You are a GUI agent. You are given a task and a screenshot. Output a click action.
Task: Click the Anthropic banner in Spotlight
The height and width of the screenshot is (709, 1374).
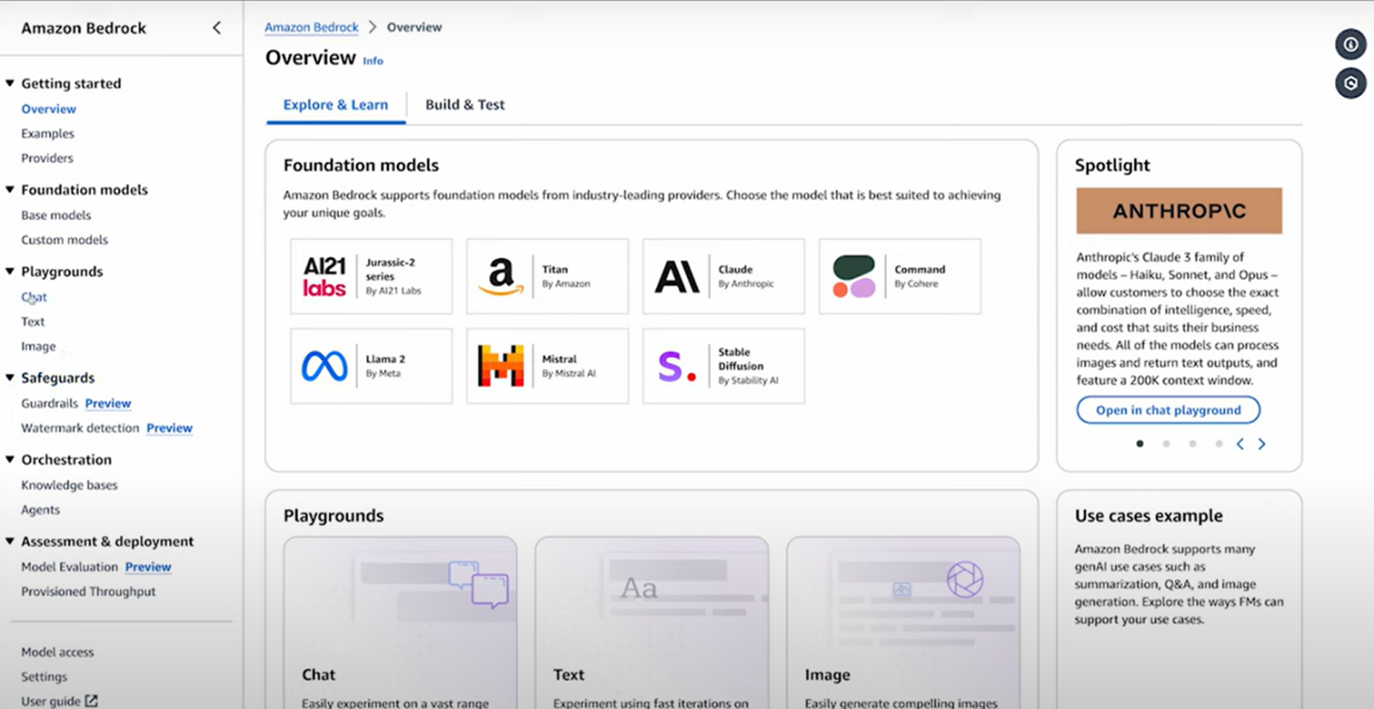tap(1179, 210)
